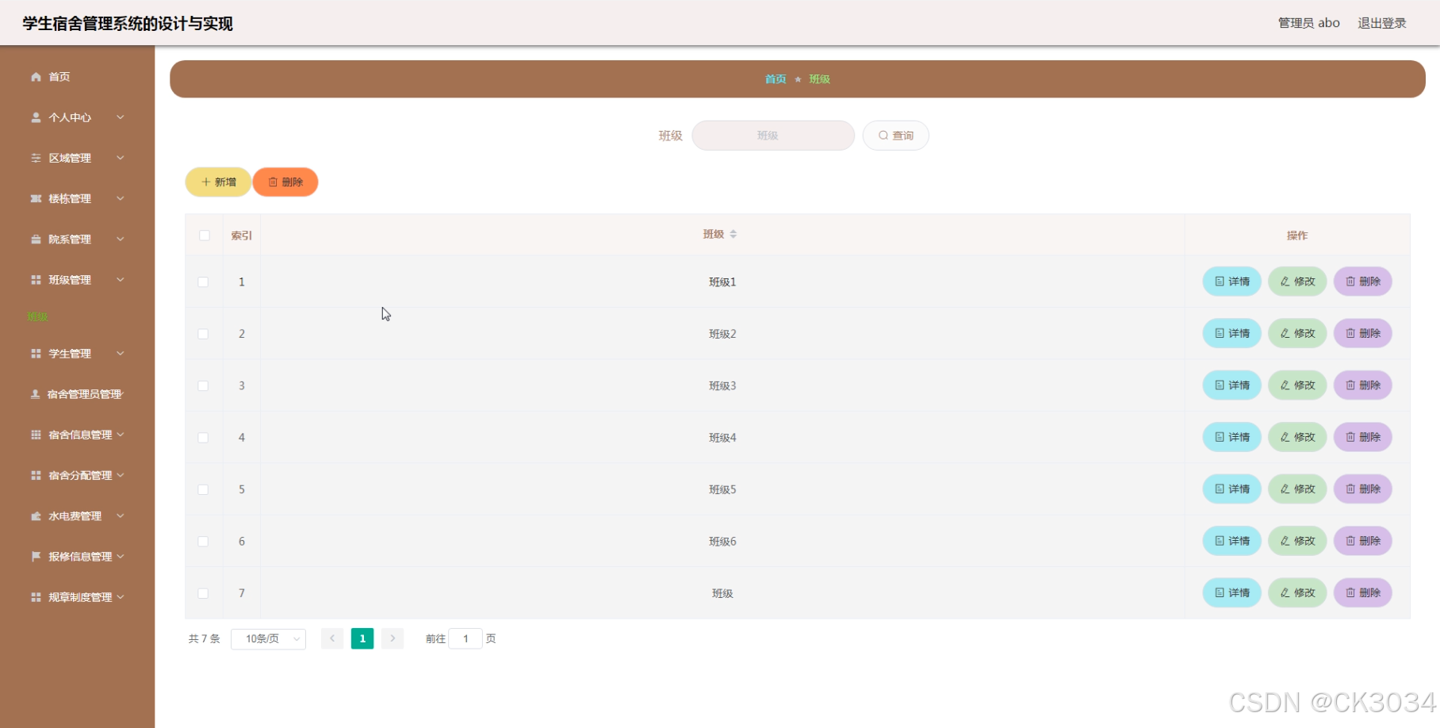This screenshot has width=1440, height=728.
Task: Tick the checkbox for row 班级1
Action: [x=204, y=282]
